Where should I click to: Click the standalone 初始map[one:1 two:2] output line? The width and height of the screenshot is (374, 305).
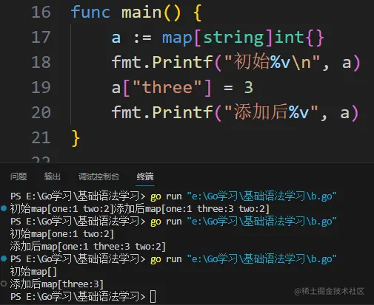point(61,234)
